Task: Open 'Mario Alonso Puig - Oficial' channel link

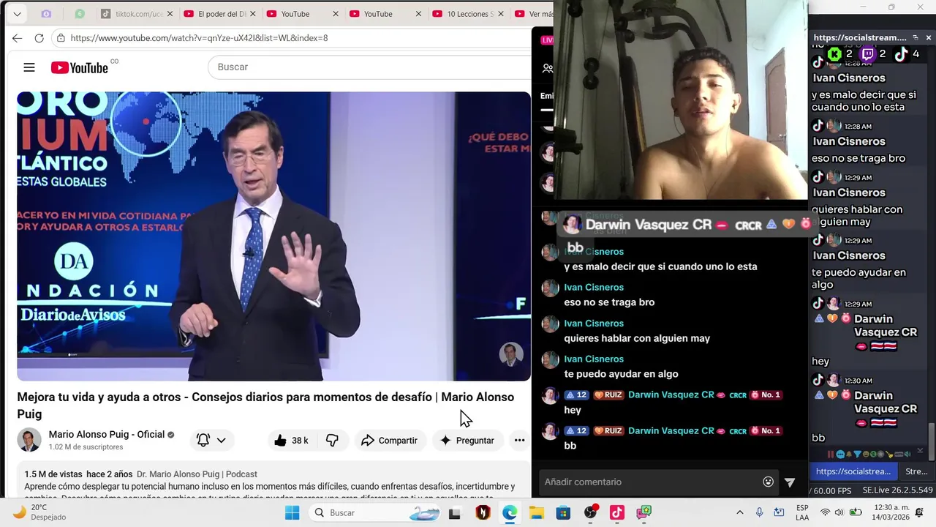Action: point(107,434)
